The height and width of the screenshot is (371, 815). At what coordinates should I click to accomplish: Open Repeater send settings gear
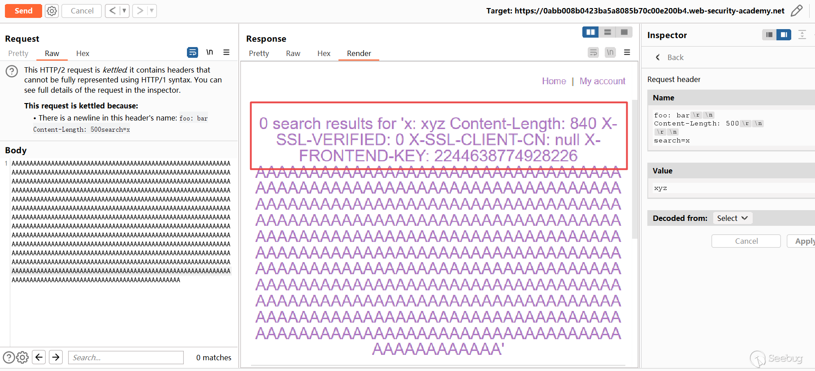pos(52,11)
